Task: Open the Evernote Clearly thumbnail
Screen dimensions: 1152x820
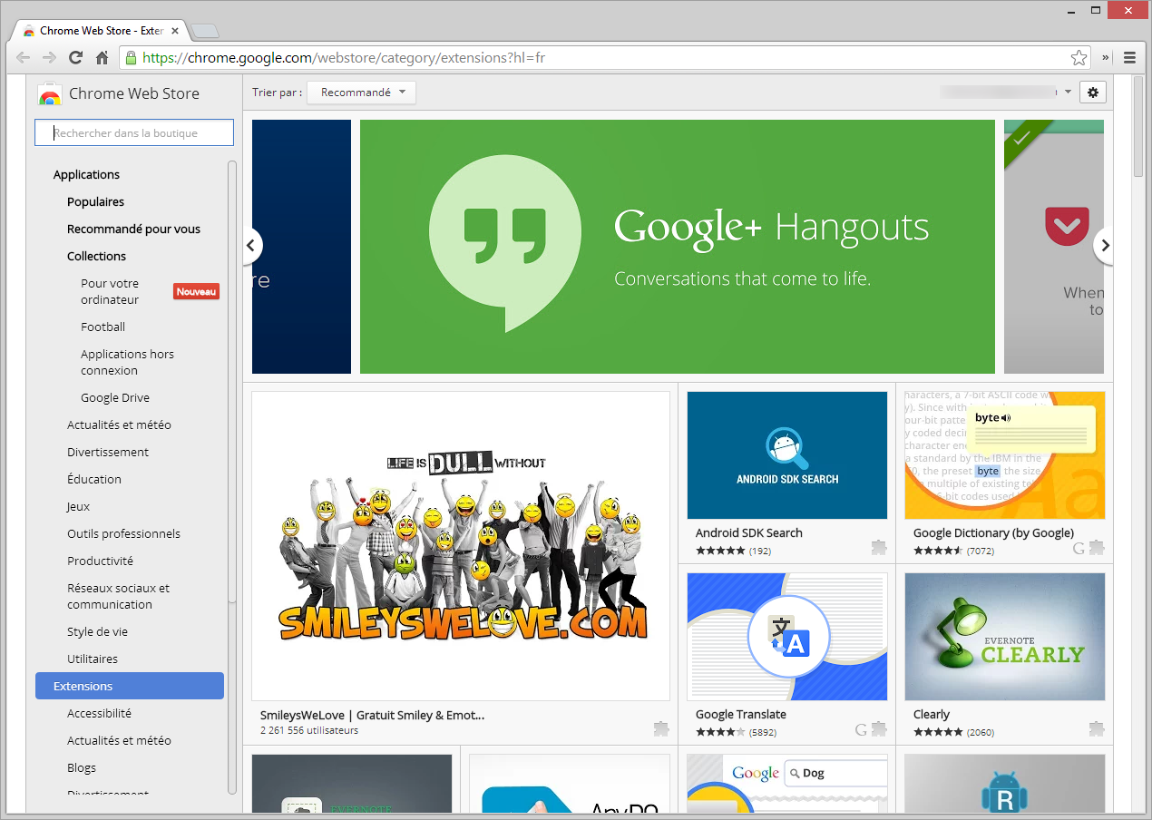Action: click(1005, 637)
